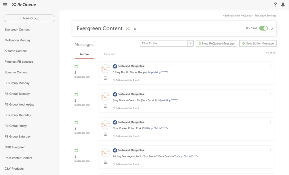Select FB Group Thursday
Image resolution: width=289 pixels, height=175 pixels.
pos(18,115)
